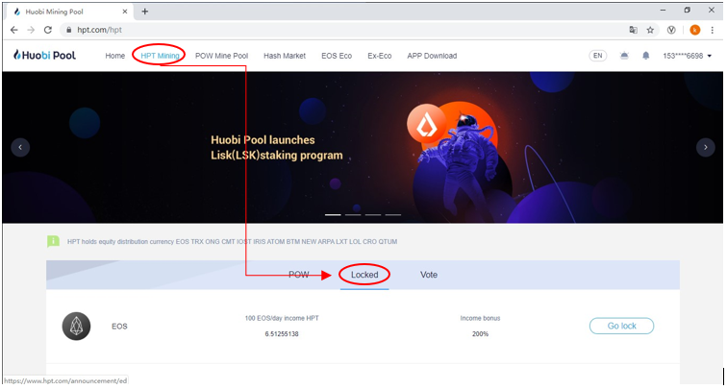The width and height of the screenshot is (727, 389).
Task: Bookmark this page with star icon
Action: click(650, 30)
